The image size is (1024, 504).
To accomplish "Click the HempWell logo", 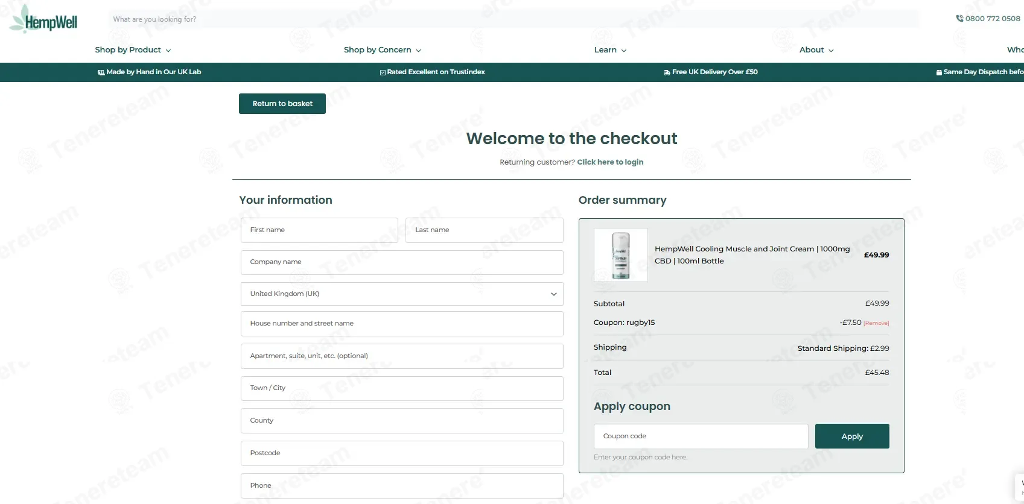I will (44, 20).
